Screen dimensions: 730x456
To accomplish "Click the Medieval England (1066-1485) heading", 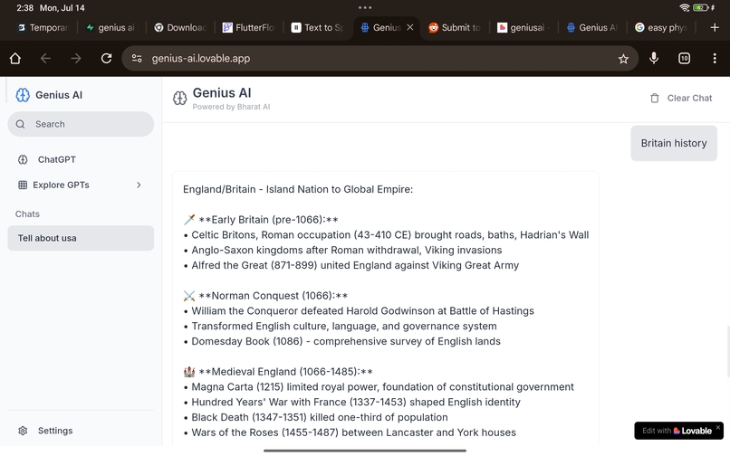I will coord(278,372).
